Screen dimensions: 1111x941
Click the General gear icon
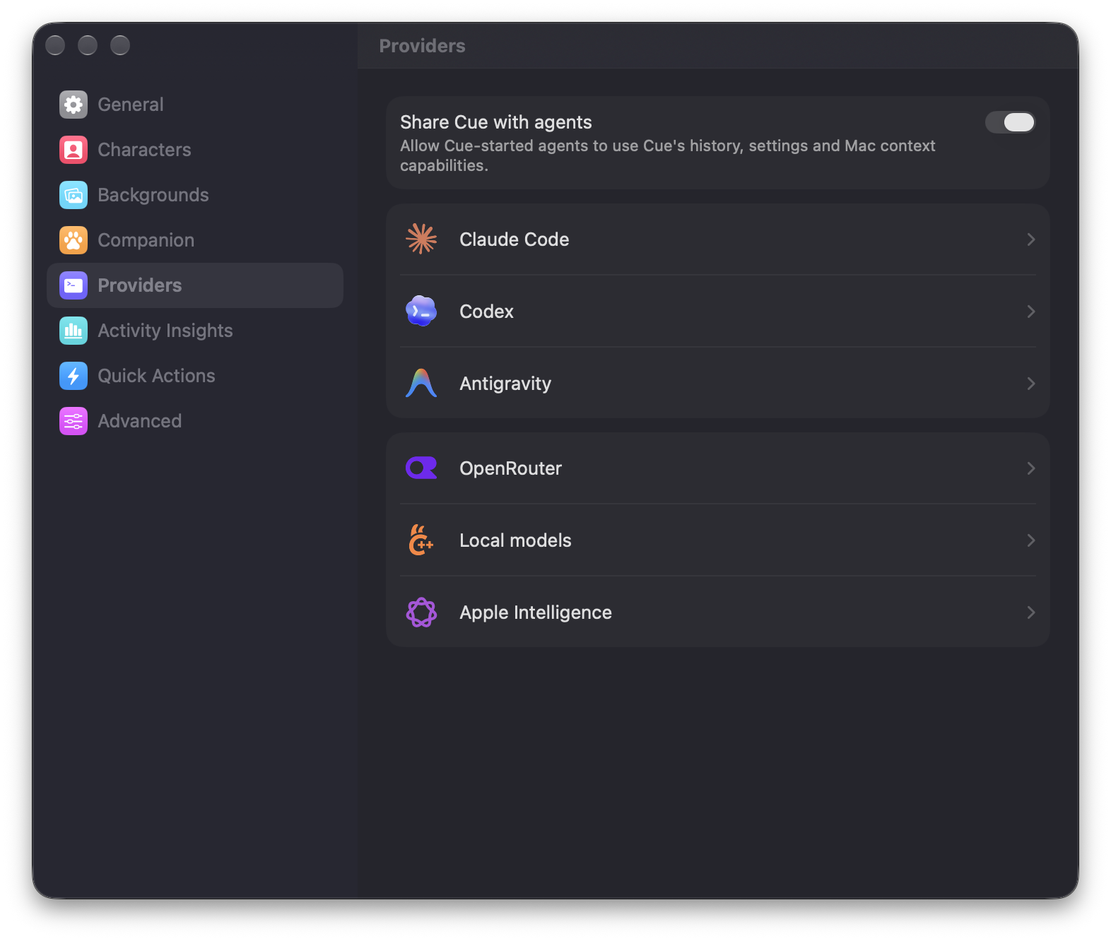pos(74,105)
